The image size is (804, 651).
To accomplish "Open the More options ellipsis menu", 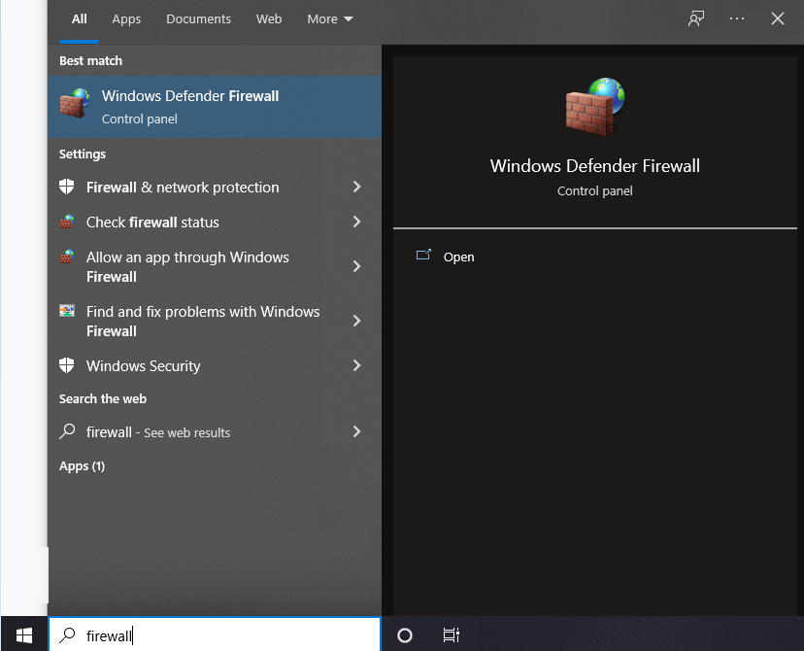I will click(736, 18).
